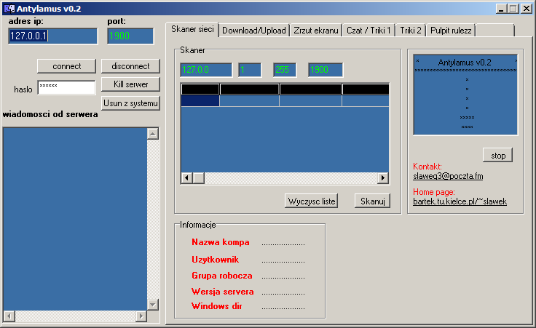
Task: Click the port field showing 1900
Action: coord(130,36)
